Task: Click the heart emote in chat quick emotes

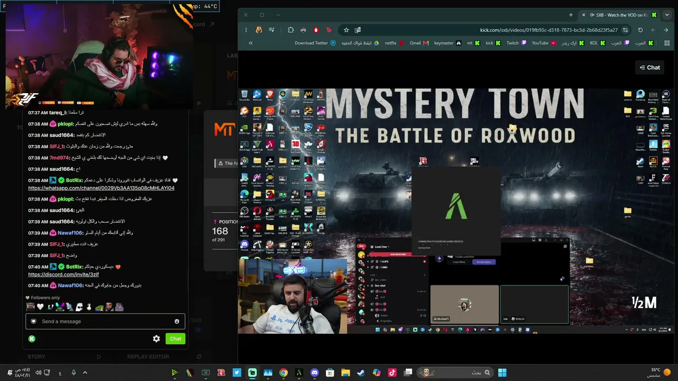Action: 40,307
